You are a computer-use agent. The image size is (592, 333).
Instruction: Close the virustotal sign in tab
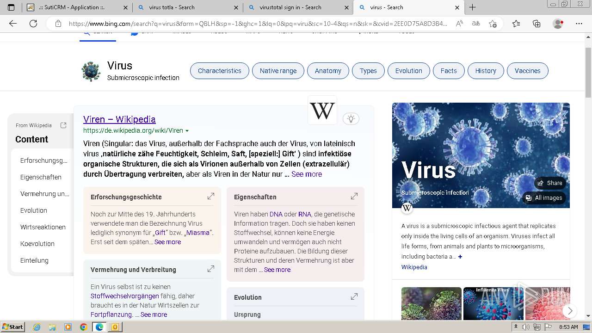click(347, 7)
